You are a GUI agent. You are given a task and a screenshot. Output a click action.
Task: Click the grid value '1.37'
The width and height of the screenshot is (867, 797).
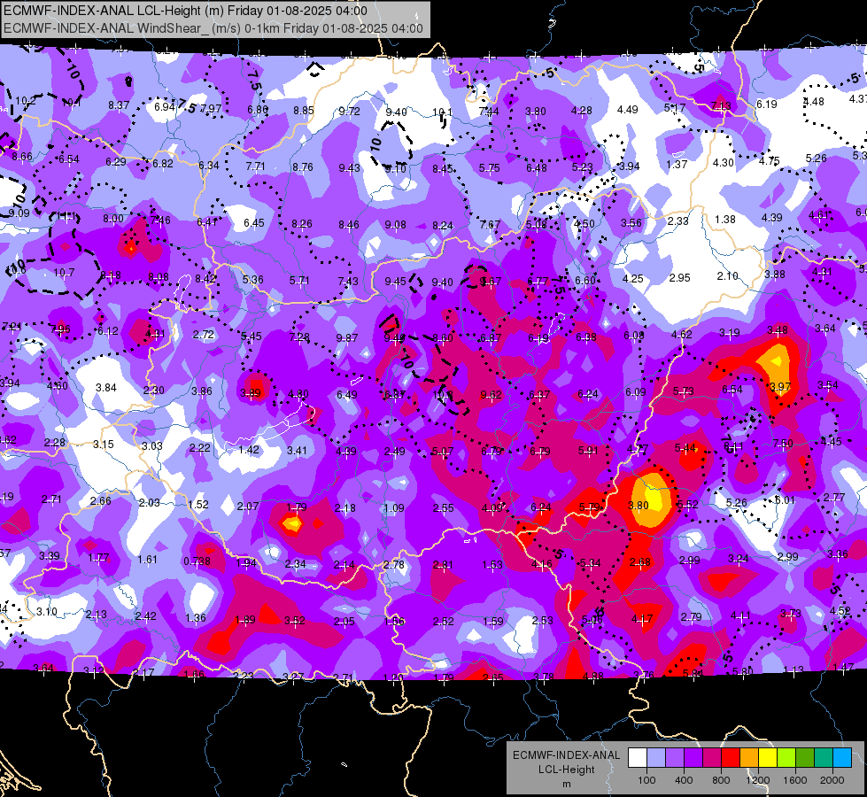677,164
